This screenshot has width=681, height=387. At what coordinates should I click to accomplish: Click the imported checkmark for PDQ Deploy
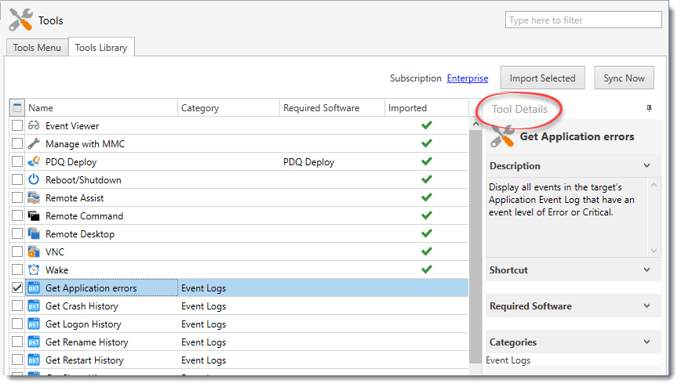coord(427,161)
